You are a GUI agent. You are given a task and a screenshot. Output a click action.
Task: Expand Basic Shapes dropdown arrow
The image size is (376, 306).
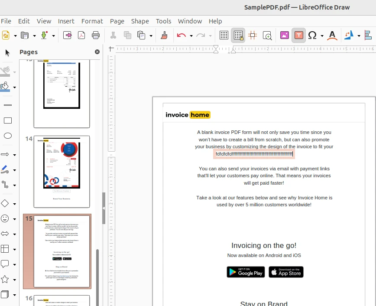click(x=15, y=204)
